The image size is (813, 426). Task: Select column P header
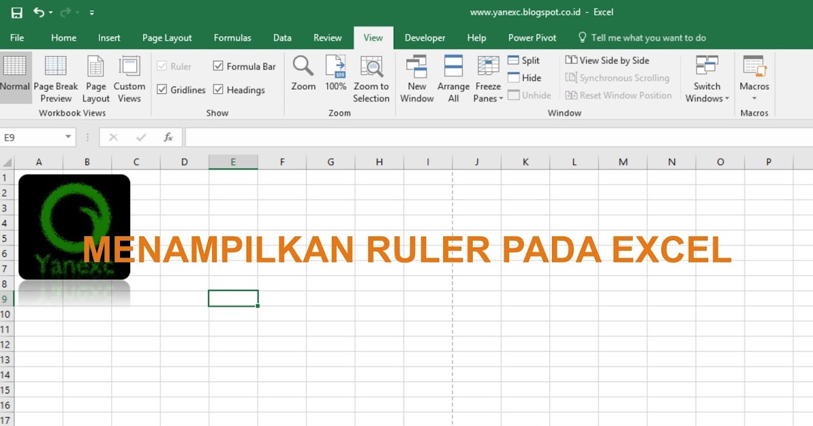tap(769, 162)
